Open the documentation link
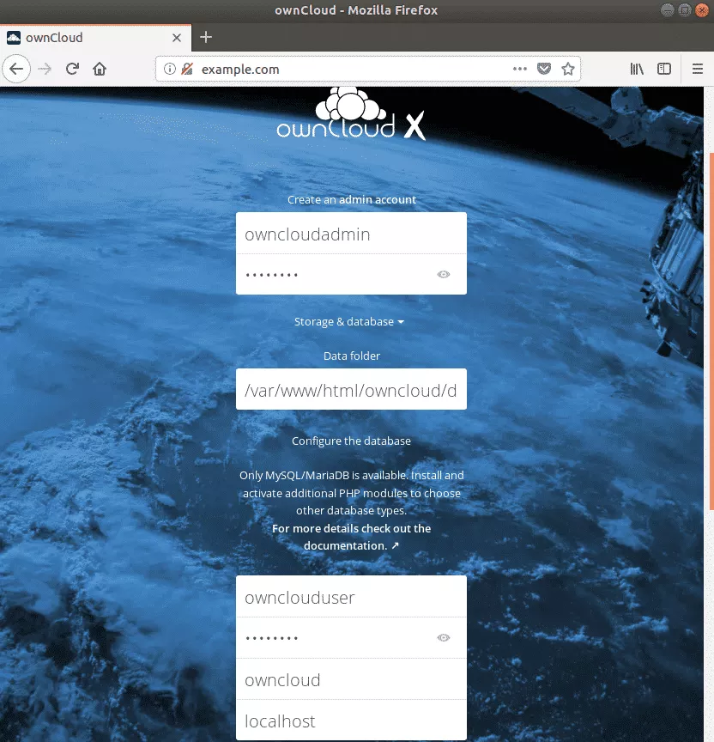714x742 pixels. (x=351, y=537)
